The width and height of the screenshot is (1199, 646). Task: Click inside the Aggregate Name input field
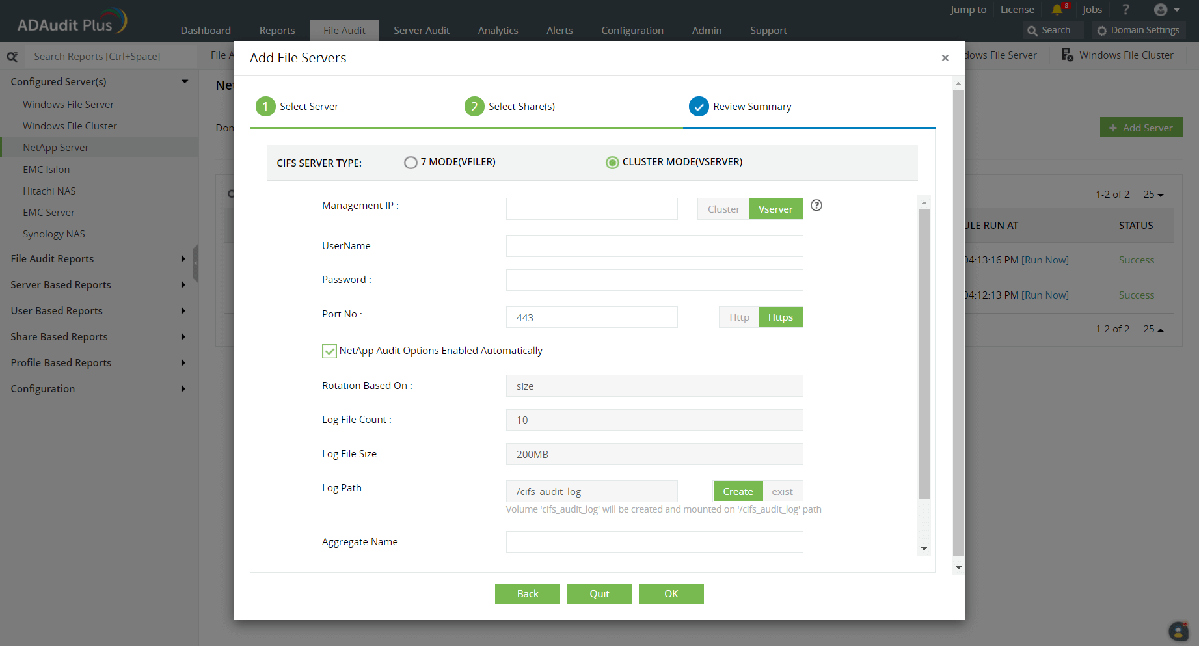click(654, 541)
